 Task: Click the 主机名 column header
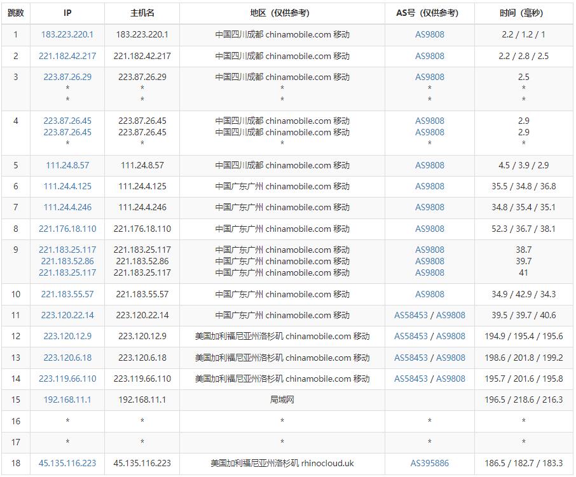pyautogui.click(x=142, y=13)
